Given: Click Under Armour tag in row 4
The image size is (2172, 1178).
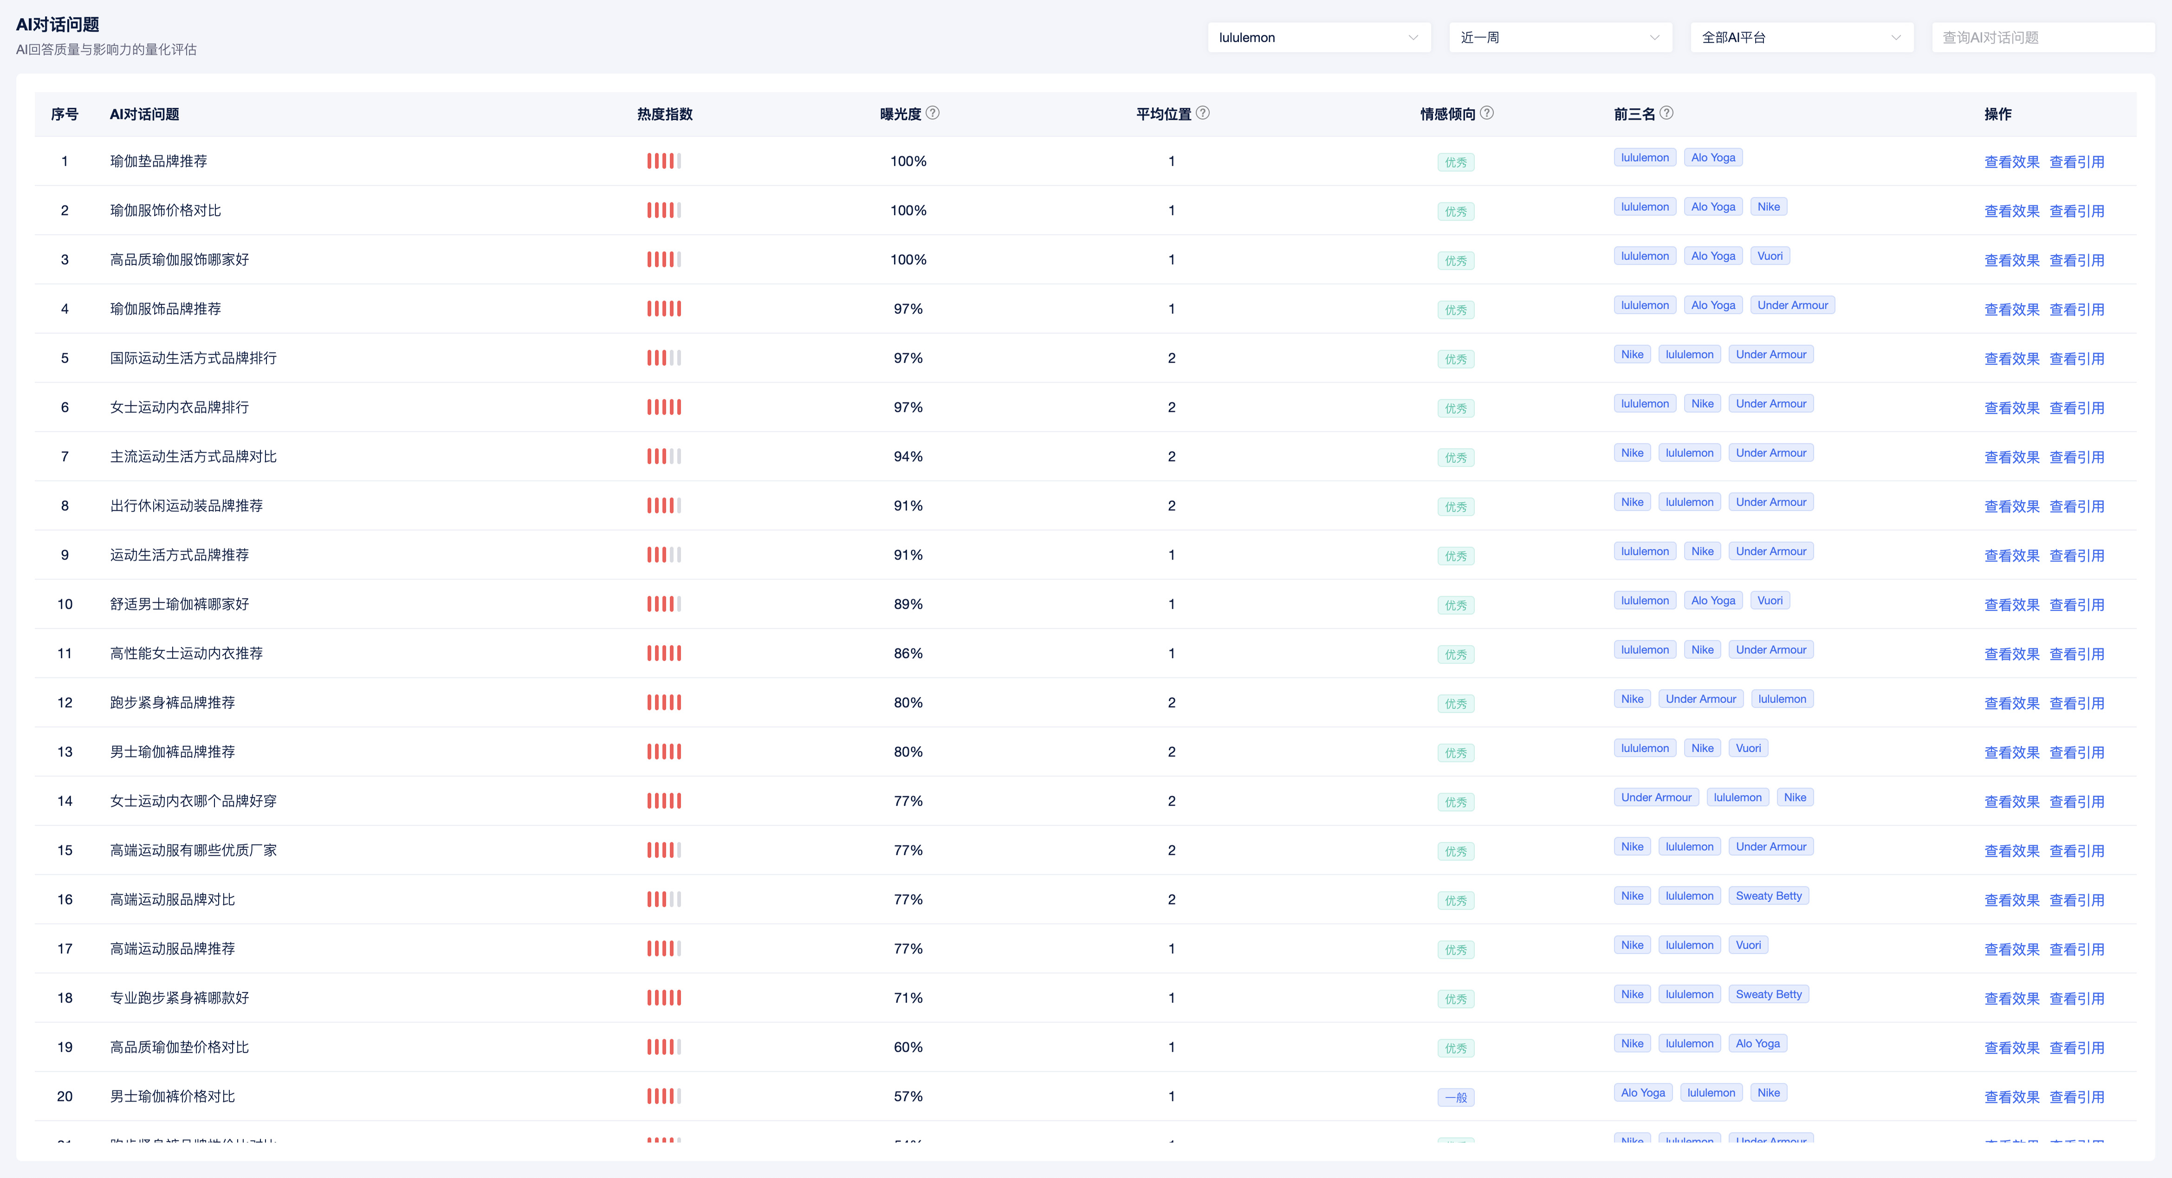Looking at the screenshot, I should [1792, 305].
